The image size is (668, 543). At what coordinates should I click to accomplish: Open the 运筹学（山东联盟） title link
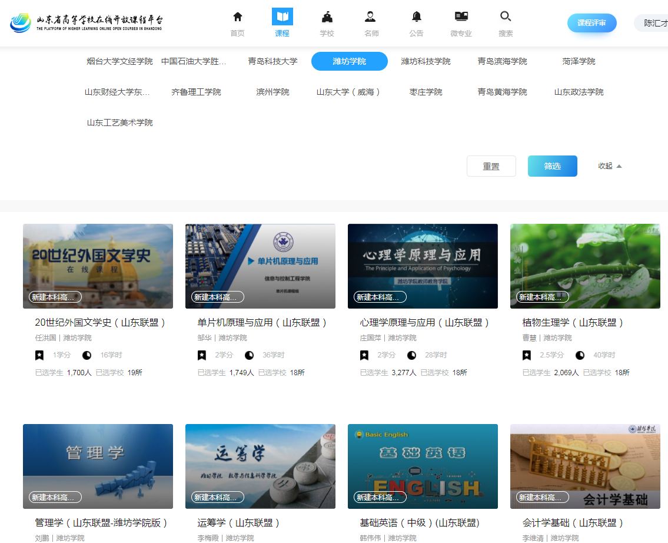tap(238, 523)
